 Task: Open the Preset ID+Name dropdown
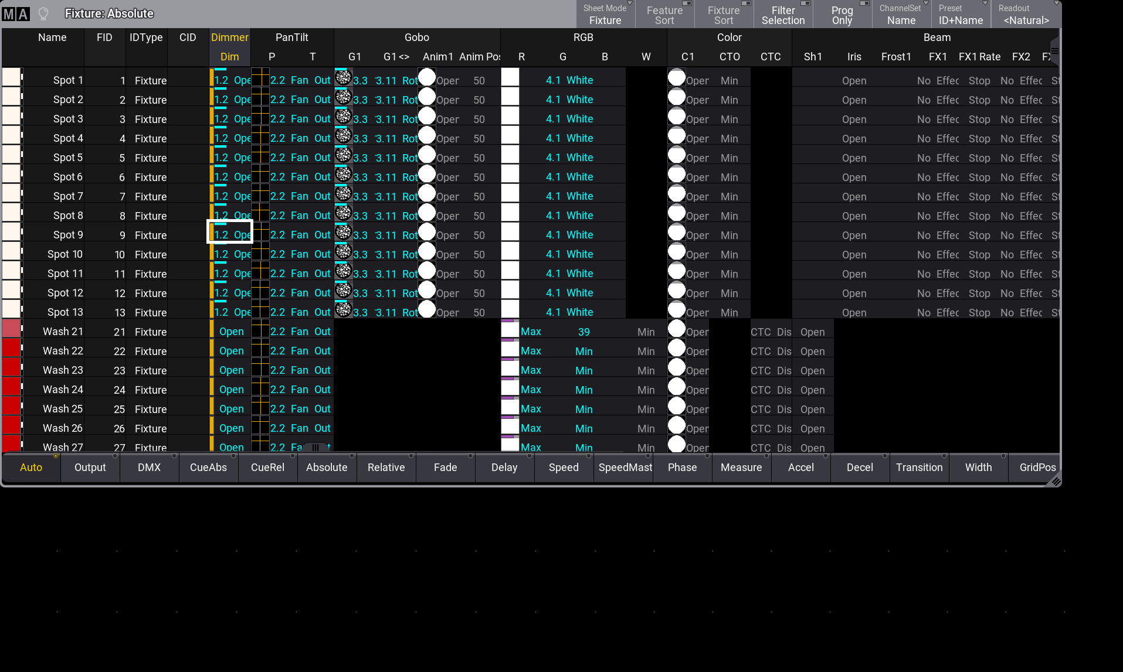[x=961, y=15]
